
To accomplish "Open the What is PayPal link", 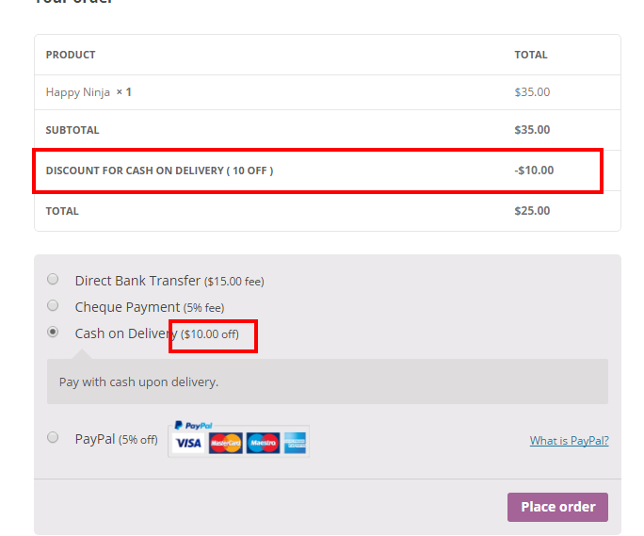I will coord(569,441).
